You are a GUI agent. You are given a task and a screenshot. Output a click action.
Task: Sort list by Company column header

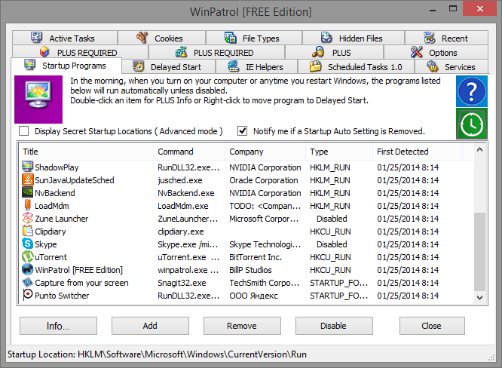coord(265,152)
